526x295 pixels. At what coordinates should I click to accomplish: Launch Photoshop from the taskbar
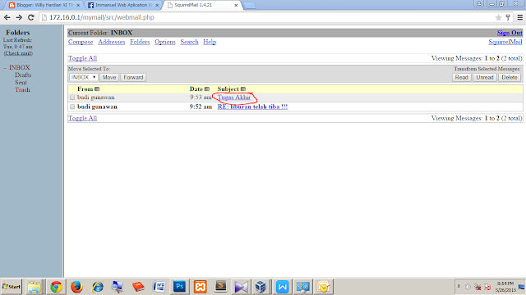(179, 287)
